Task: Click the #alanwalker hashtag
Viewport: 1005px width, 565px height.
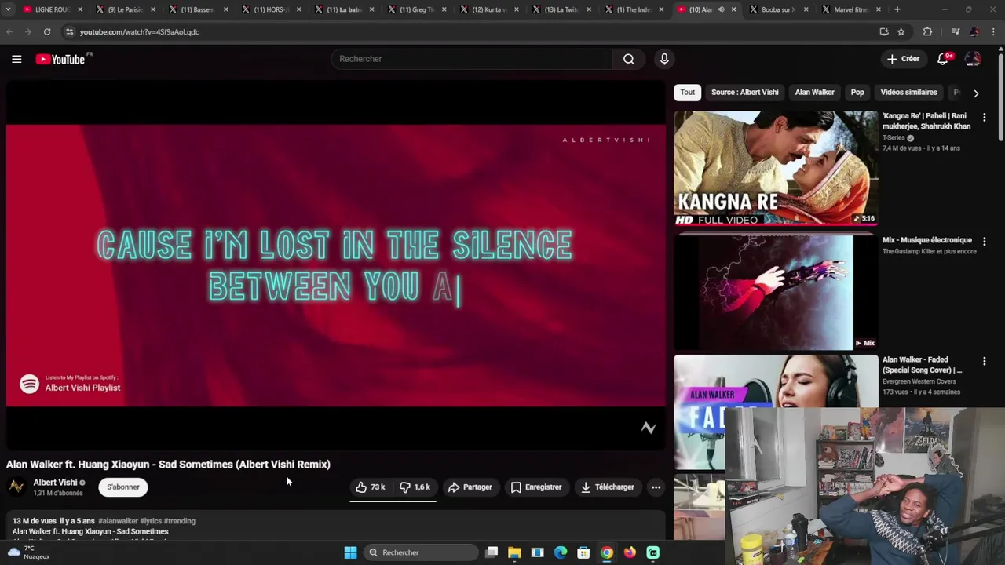Action: (x=118, y=521)
